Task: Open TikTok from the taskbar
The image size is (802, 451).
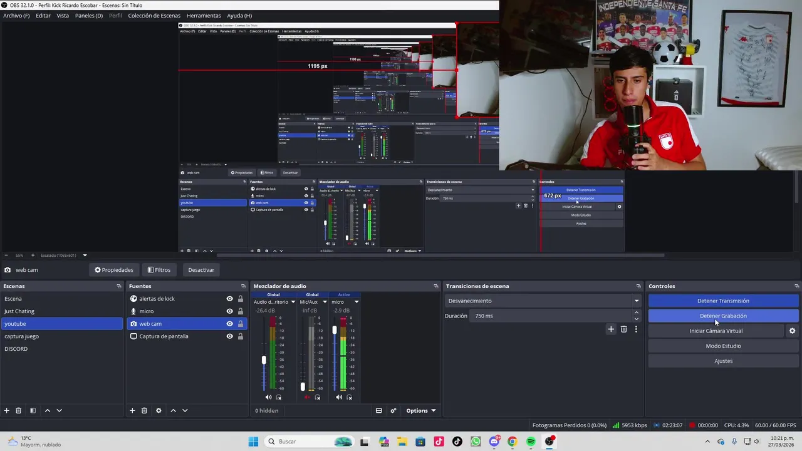Action: (457, 442)
